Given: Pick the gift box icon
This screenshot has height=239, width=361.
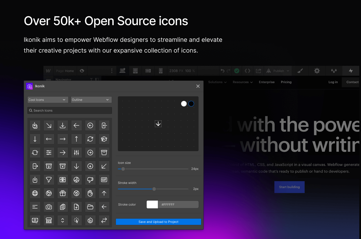Looking at the screenshot, I should point(63,193).
